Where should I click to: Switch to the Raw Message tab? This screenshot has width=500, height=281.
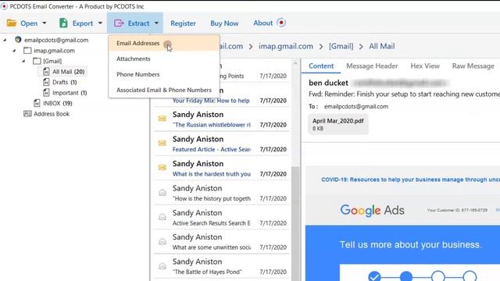pyautogui.click(x=473, y=66)
